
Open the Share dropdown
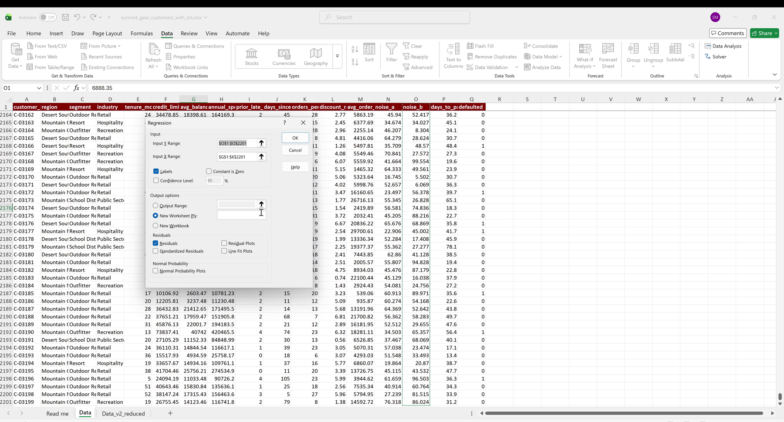tap(776, 33)
